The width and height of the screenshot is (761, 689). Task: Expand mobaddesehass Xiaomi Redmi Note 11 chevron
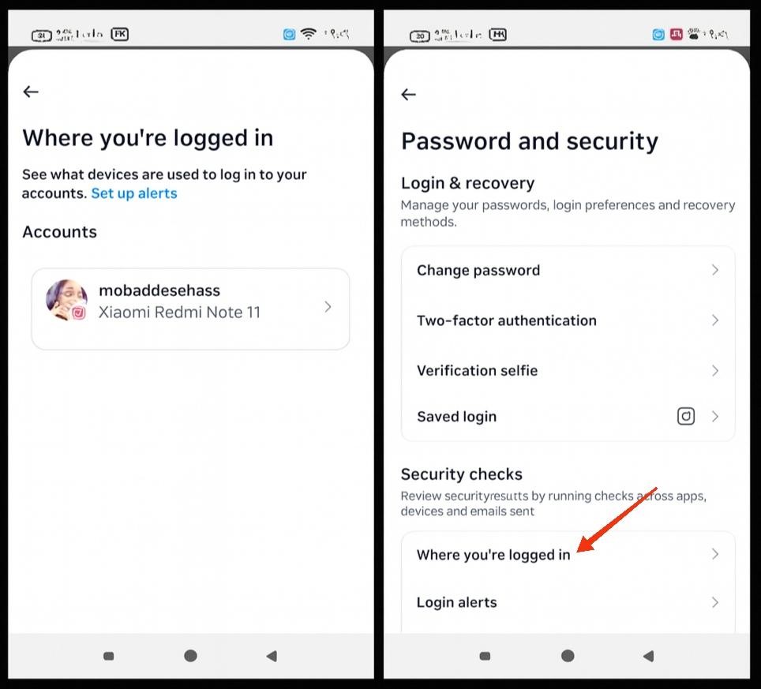point(328,307)
